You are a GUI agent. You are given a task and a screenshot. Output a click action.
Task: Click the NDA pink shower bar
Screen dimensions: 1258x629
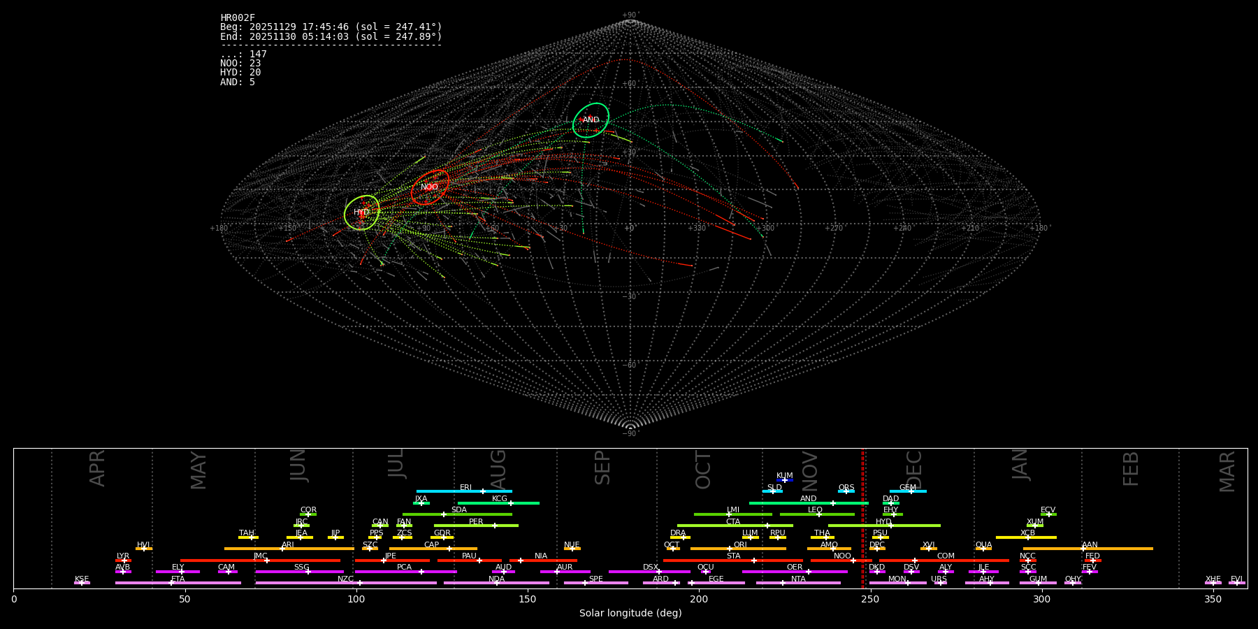point(496,583)
